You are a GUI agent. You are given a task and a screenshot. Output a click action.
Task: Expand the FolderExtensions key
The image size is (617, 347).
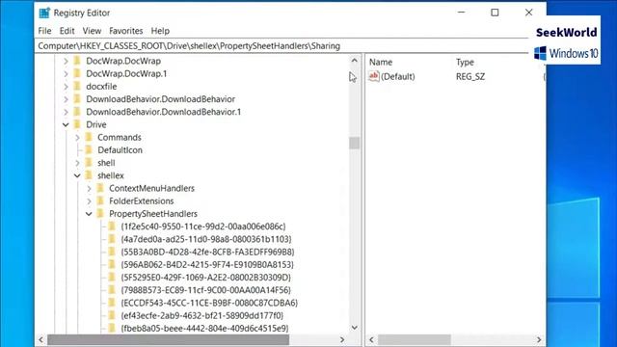[x=89, y=201]
